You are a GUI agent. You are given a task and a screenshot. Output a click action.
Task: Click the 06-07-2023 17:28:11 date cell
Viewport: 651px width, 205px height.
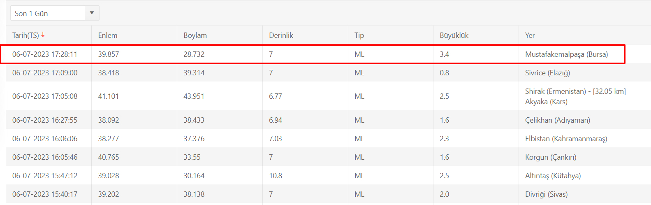point(45,54)
